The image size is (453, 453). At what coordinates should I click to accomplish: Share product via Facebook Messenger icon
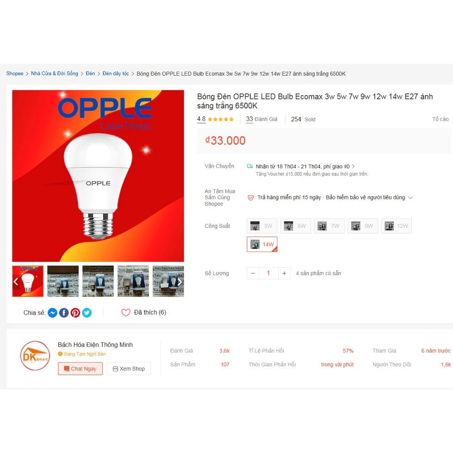[52, 313]
